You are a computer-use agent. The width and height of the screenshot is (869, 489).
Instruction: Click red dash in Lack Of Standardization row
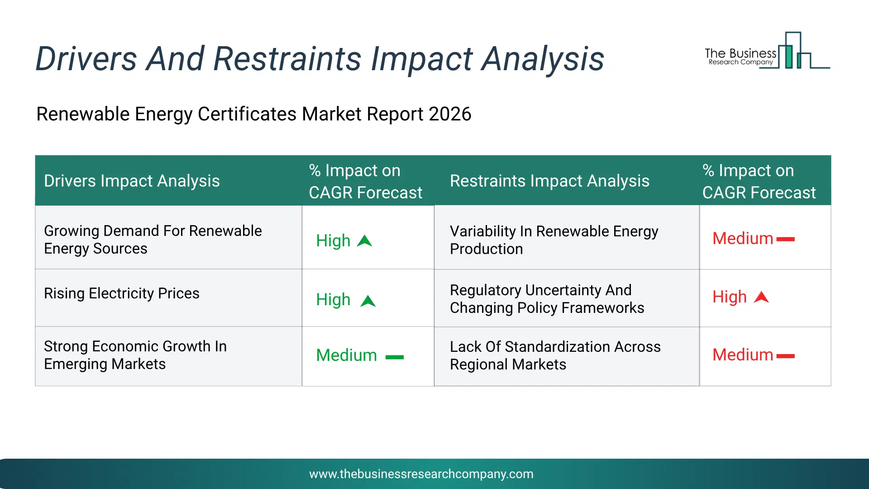[x=785, y=356]
